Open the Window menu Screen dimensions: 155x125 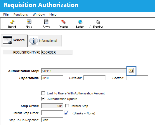pos(39,14)
